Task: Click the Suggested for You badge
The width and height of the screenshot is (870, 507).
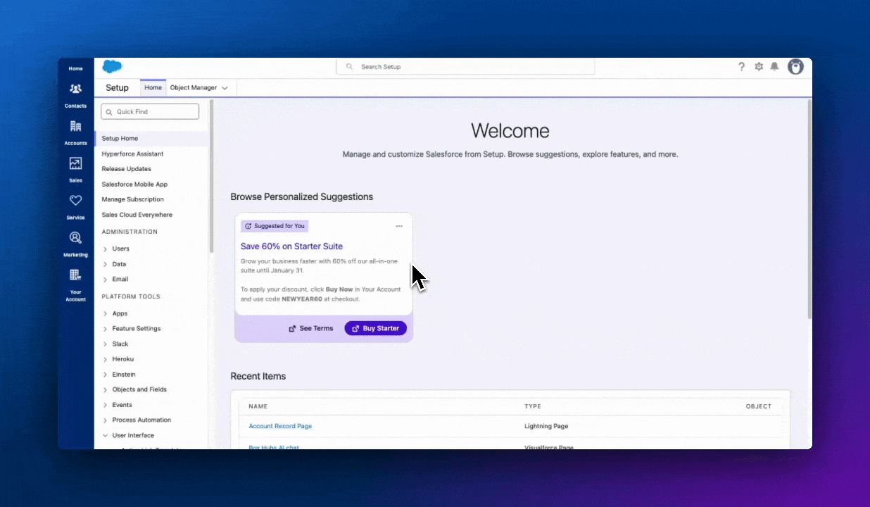Action: click(275, 226)
